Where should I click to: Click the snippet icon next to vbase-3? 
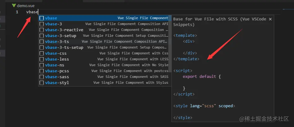pyautogui.click(x=42, y=24)
